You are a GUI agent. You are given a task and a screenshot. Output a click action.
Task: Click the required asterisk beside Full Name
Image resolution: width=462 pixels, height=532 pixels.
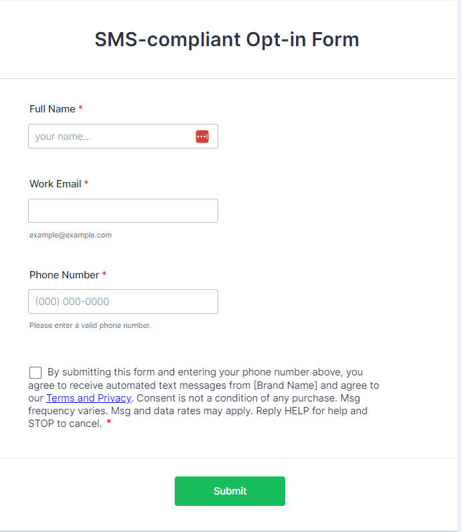(x=80, y=108)
